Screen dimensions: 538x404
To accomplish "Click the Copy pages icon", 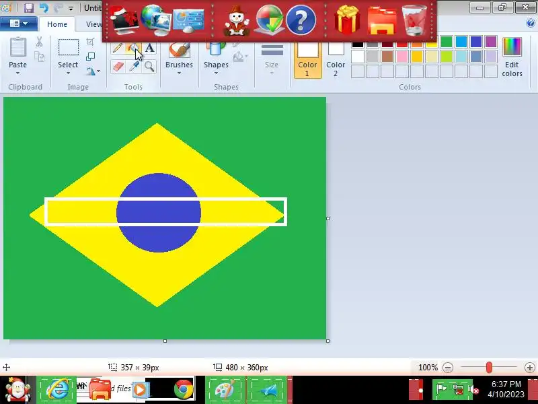I will (40, 57).
